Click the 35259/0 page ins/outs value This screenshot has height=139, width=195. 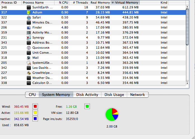[72, 119]
